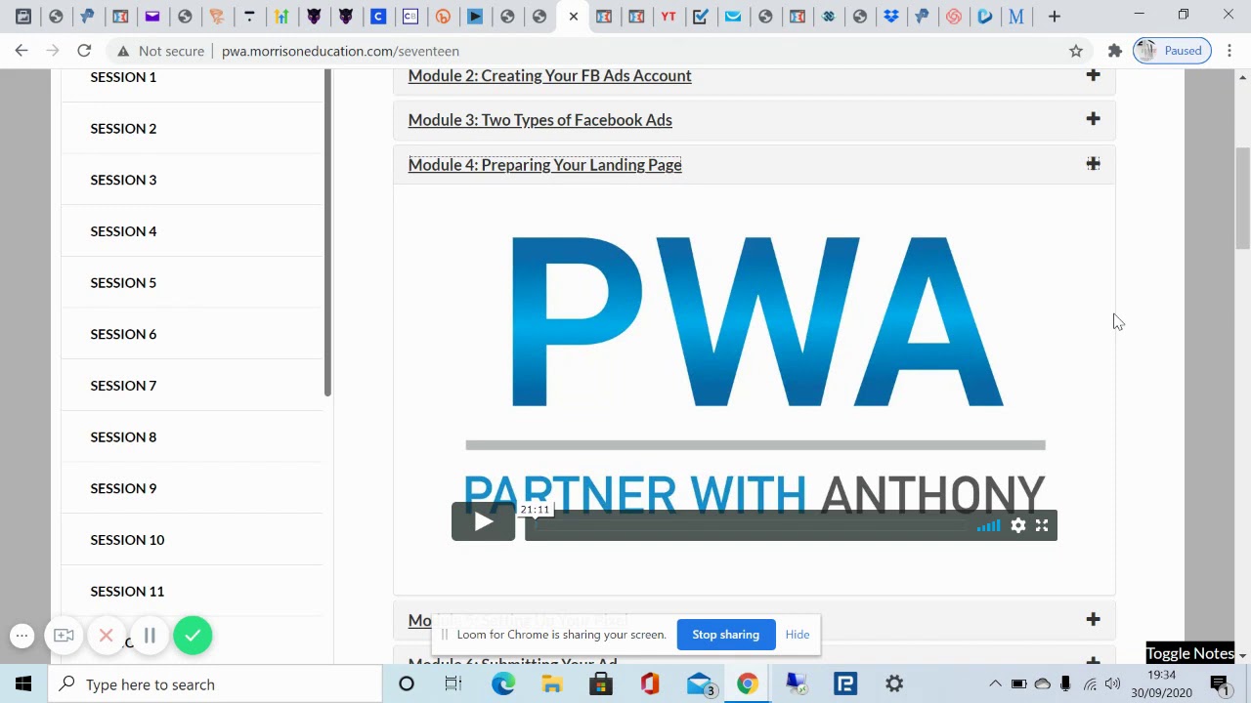Go to SESSION 8
The image size is (1251, 703).
click(123, 436)
